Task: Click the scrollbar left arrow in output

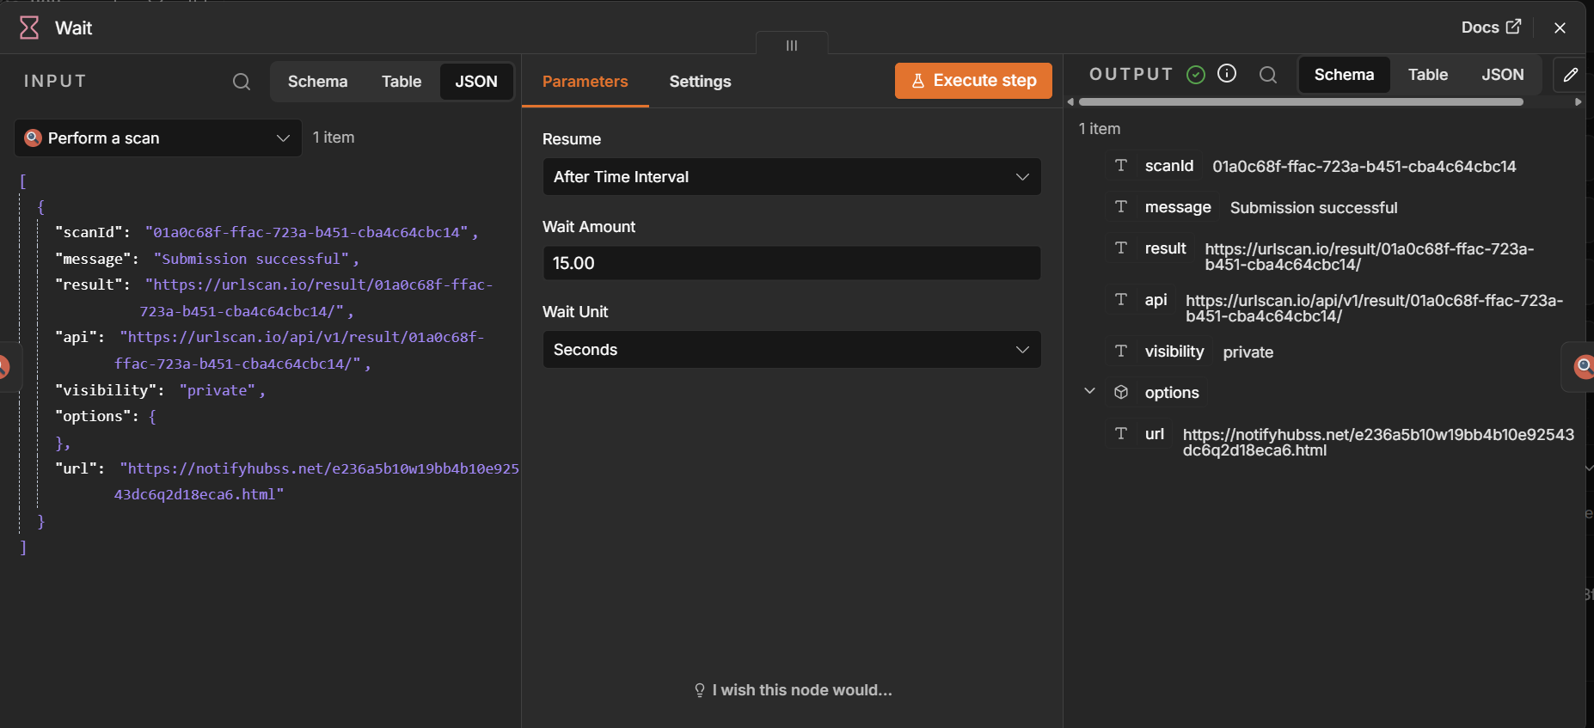Action: pos(1071,101)
